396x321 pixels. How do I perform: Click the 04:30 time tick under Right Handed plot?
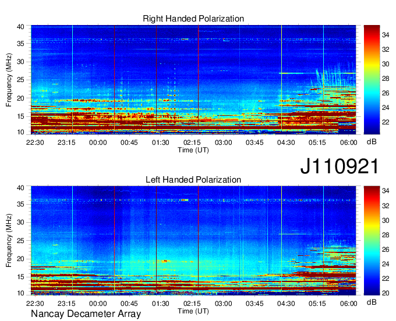pyautogui.click(x=286, y=142)
